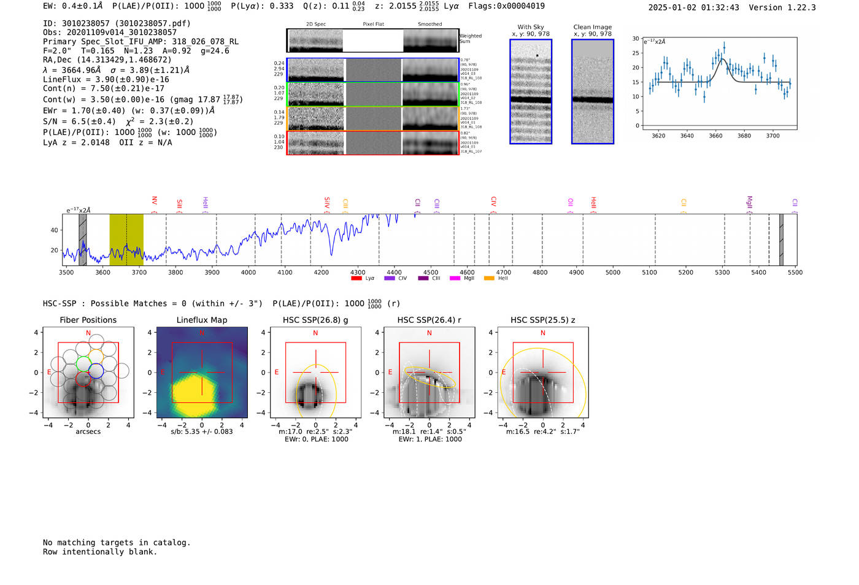Screen dimensions: 859x585
Task: Click the 'Smoothed' column header
Action: (x=429, y=24)
